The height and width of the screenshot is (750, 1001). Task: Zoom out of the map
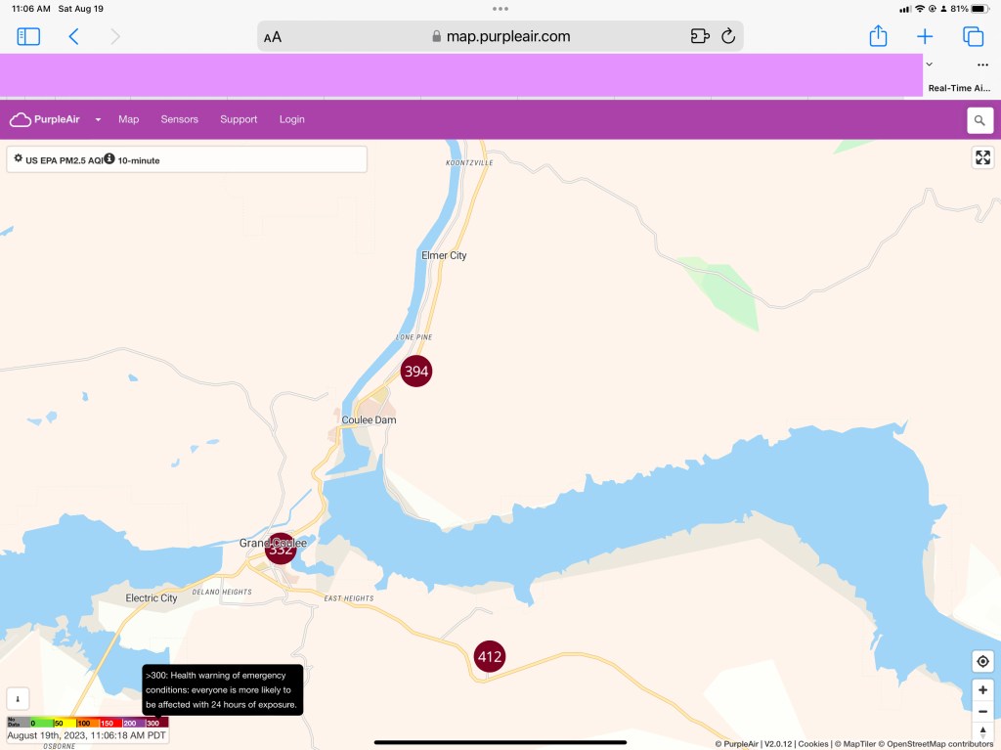pos(982,711)
